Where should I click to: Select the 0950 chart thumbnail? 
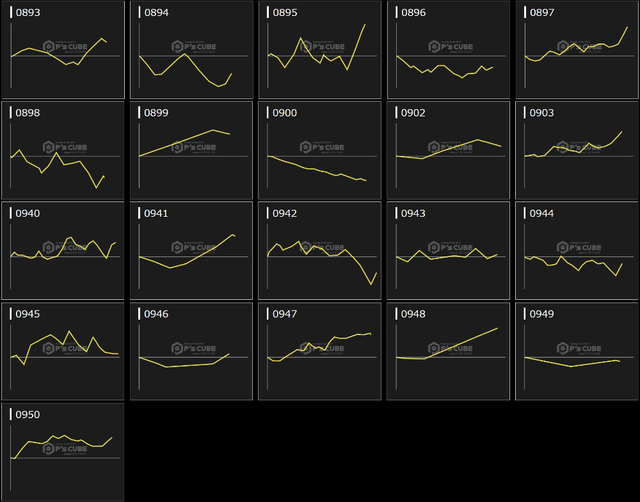(x=63, y=451)
